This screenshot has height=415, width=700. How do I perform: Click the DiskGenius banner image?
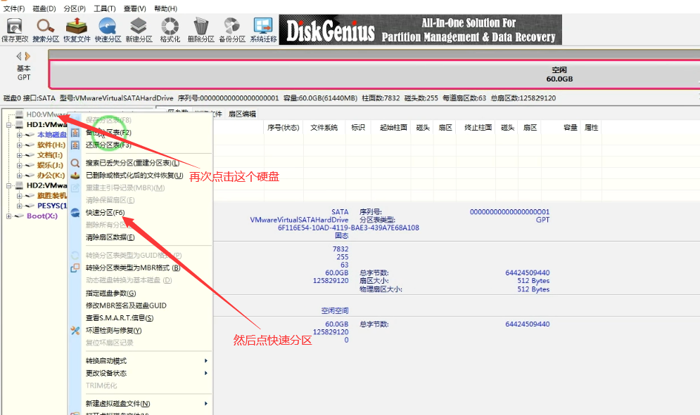tap(421, 30)
